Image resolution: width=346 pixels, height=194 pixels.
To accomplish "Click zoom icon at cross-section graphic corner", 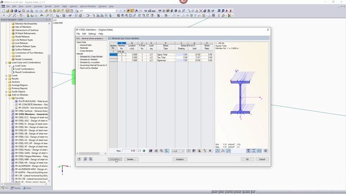I will pyautogui.click(x=265, y=151).
